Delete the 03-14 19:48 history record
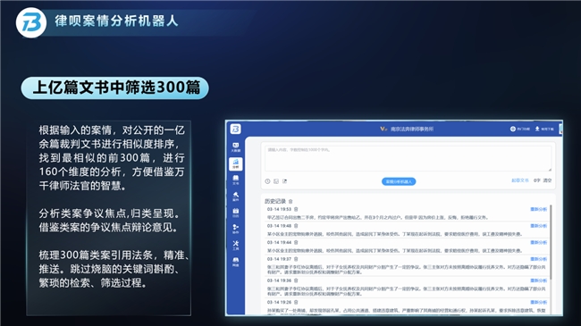Viewport: 581px width, 326px height. coord(296,226)
